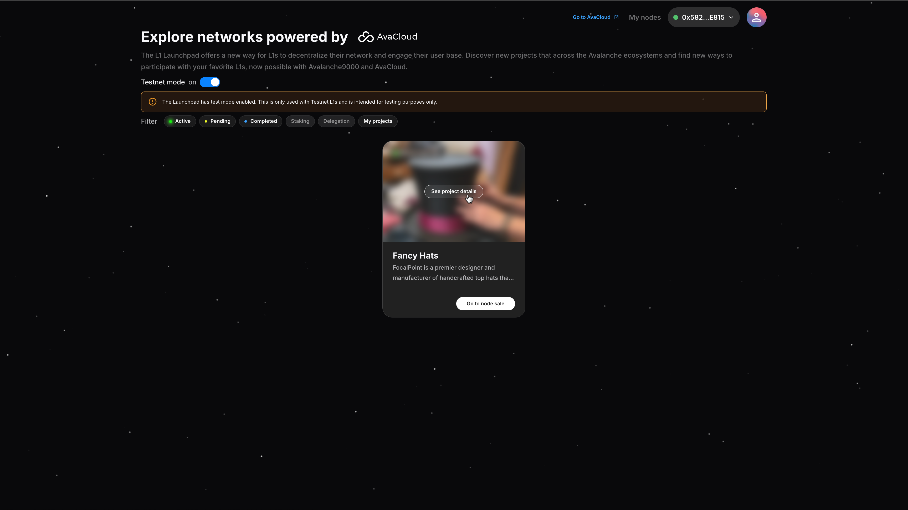The width and height of the screenshot is (908, 510).
Task: Click the yellow dot on Pending filter
Action: 206,121
